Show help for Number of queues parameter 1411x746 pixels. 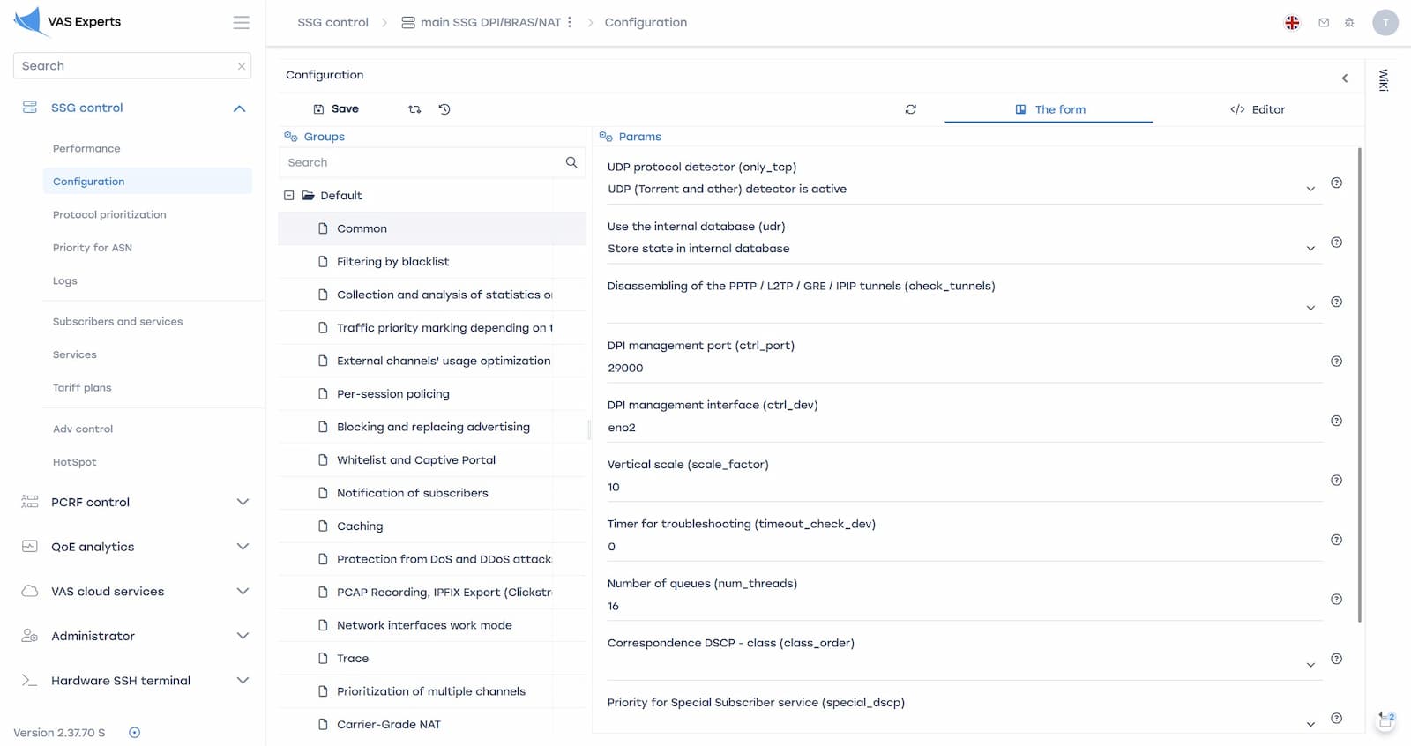point(1336,599)
